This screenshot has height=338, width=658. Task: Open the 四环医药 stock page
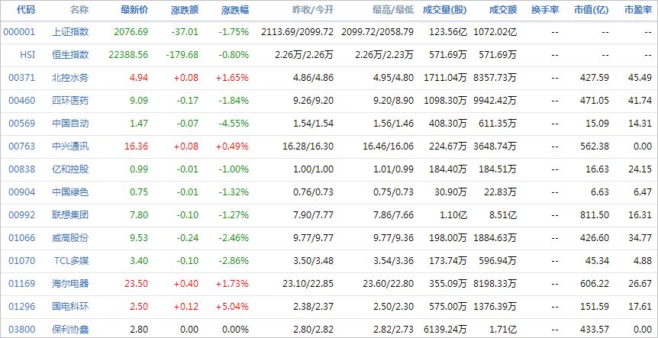click(70, 100)
